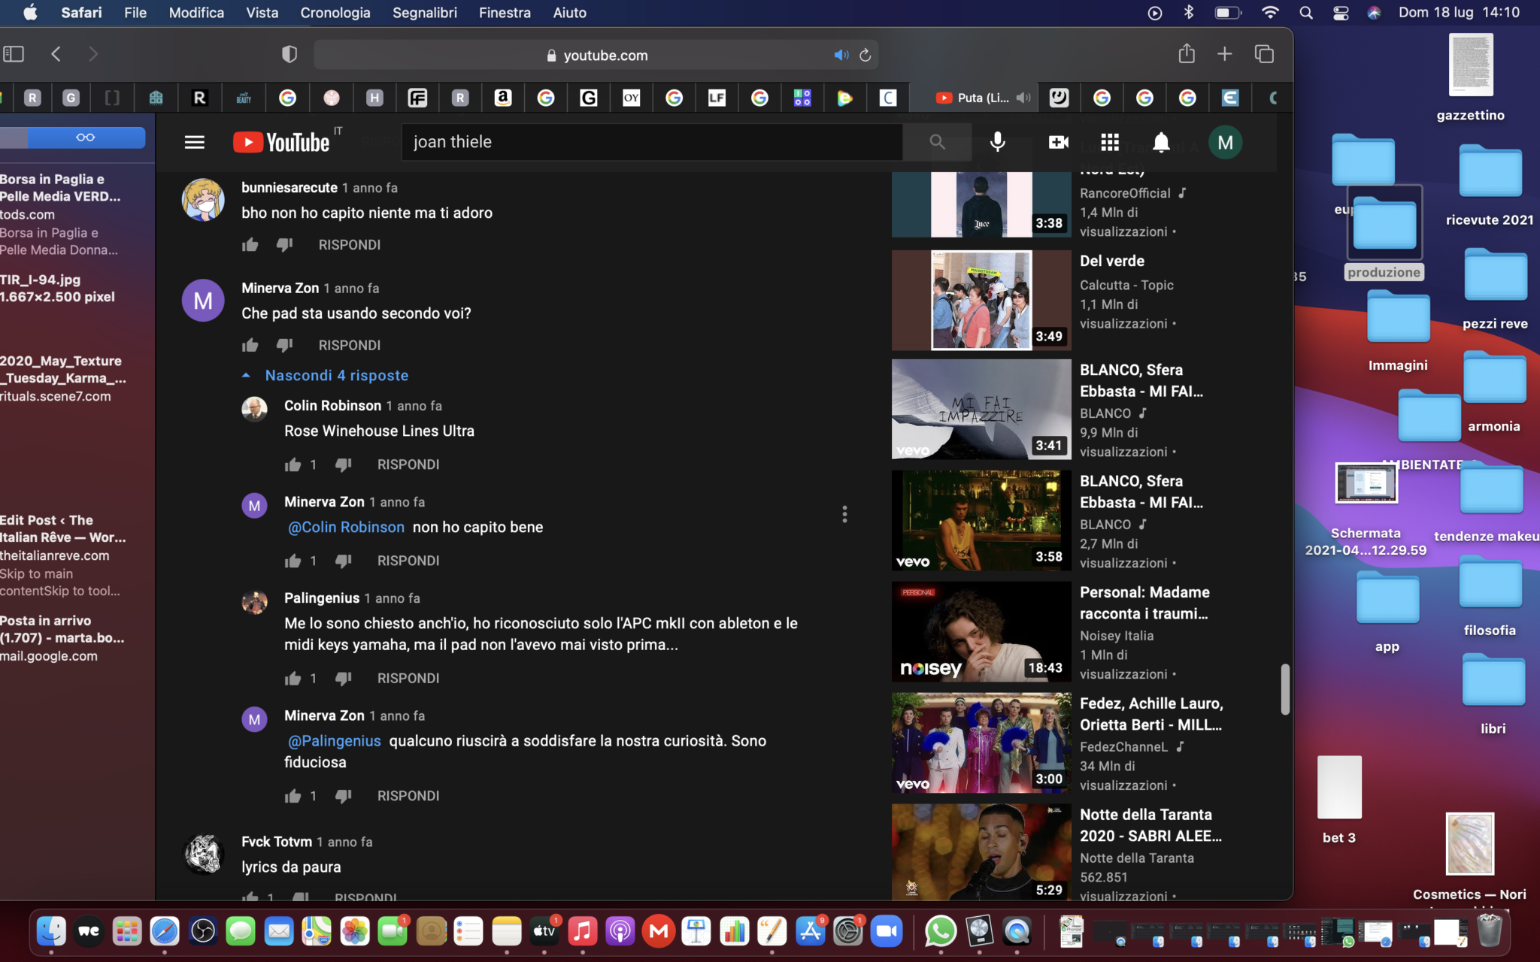Image resolution: width=1540 pixels, height=962 pixels.
Task: Like Colin Robinson's Rose Winehouse reply
Action: coord(293,464)
